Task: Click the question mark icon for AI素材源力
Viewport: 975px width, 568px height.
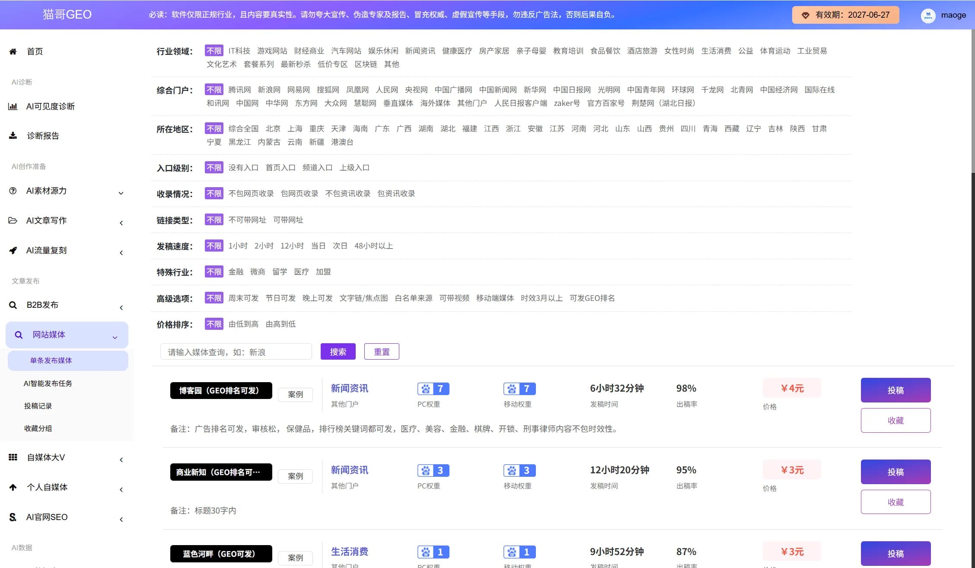Action: (13, 191)
